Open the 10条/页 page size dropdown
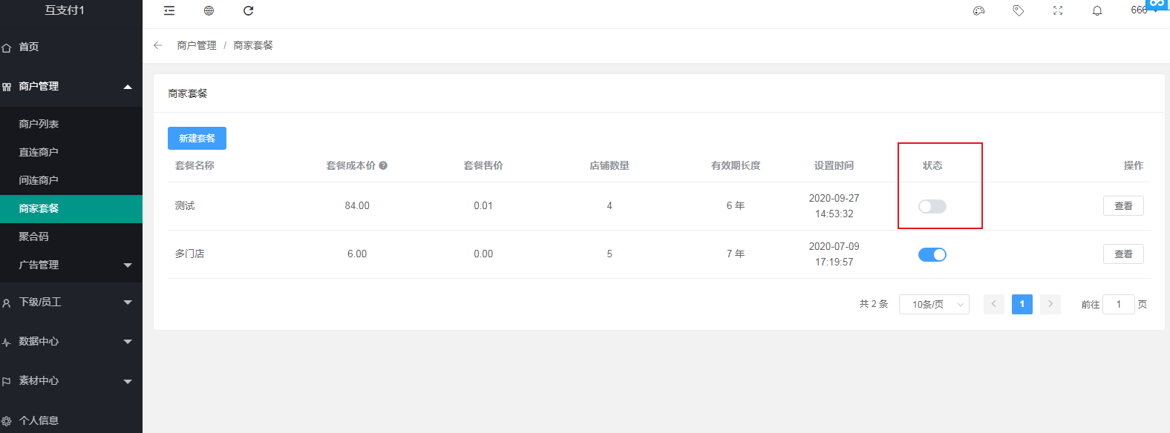1170x433 pixels. pyautogui.click(x=934, y=304)
